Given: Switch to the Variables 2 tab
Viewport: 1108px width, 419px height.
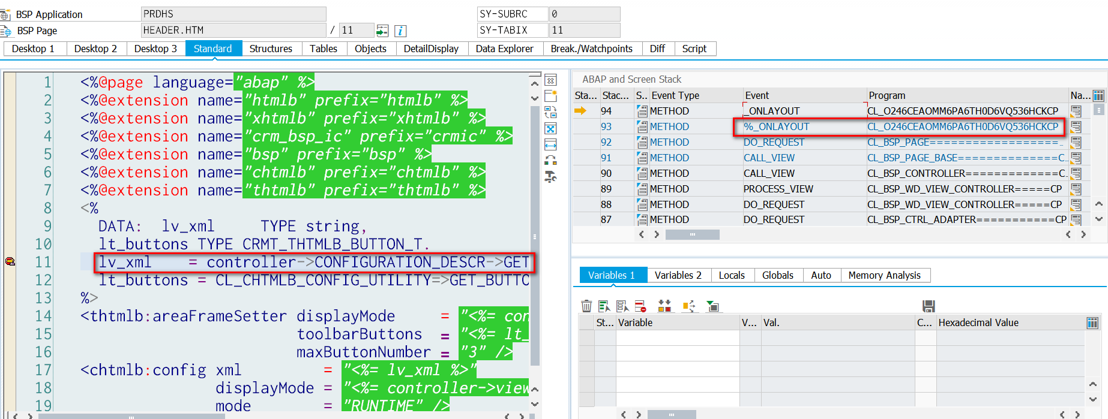Looking at the screenshot, I should pyautogui.click(x=678, y=275).
